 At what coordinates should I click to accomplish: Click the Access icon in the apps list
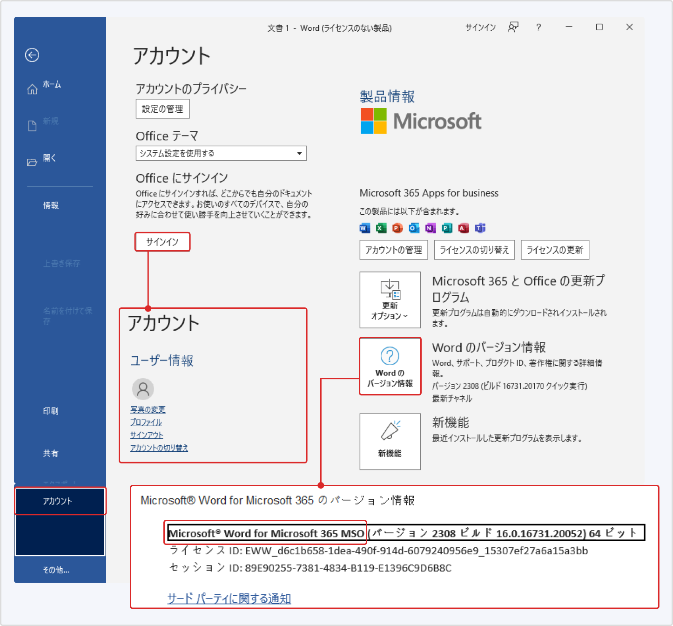point(463,228)
